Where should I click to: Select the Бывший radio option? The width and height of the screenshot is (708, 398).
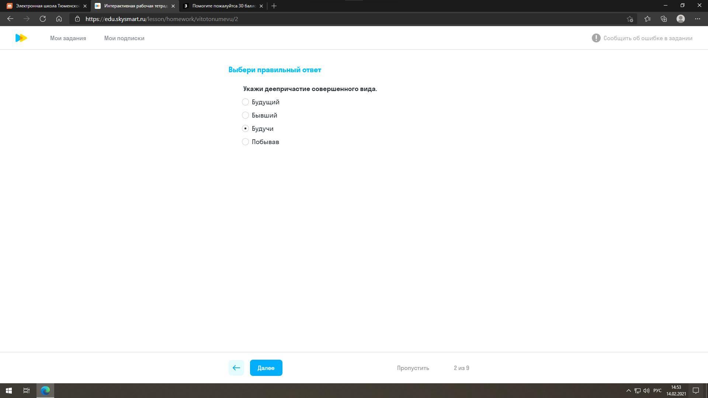245,115
